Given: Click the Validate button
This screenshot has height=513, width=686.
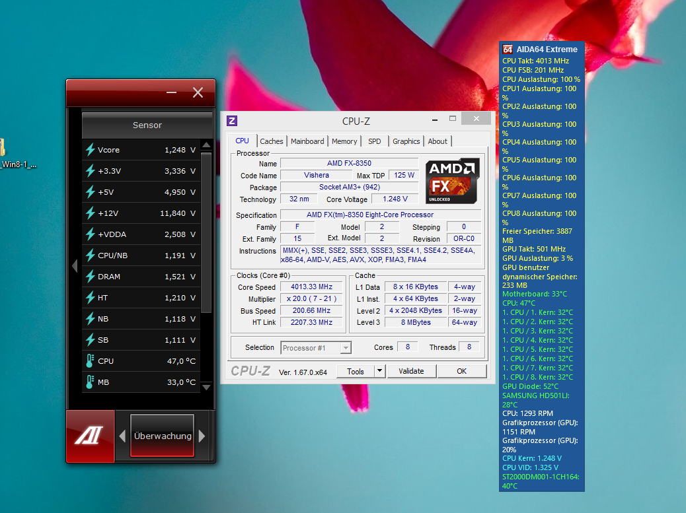Looking at the screenshot, I should coord(411,371).
